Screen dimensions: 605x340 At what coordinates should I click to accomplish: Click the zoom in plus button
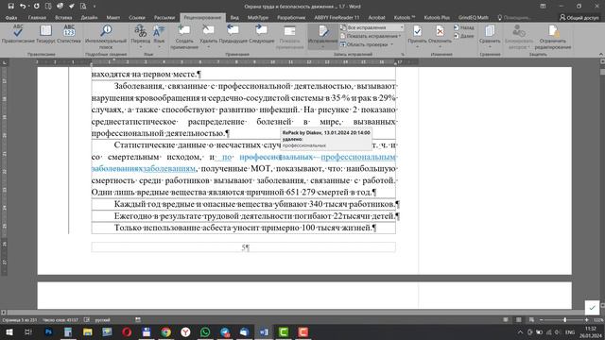(586, 320)
